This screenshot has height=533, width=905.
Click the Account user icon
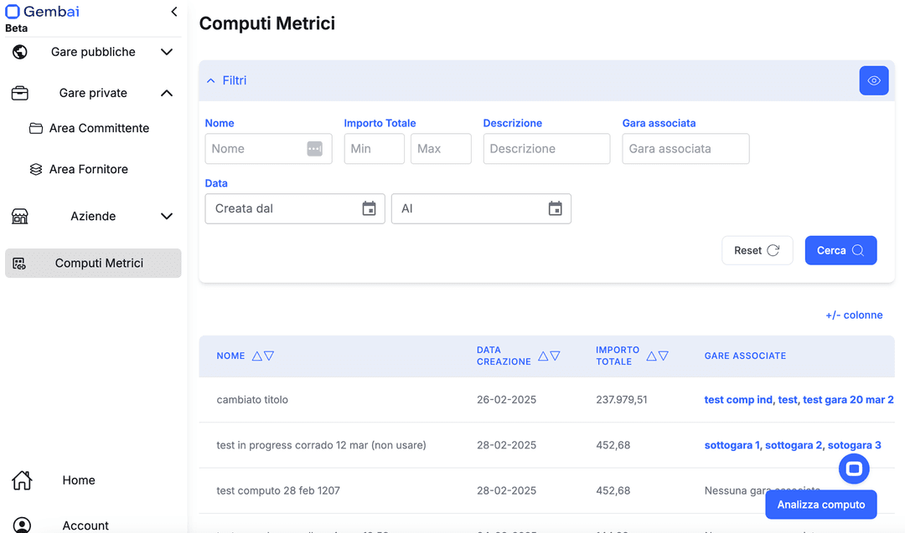pyautogui.click(x=22, y=525)
